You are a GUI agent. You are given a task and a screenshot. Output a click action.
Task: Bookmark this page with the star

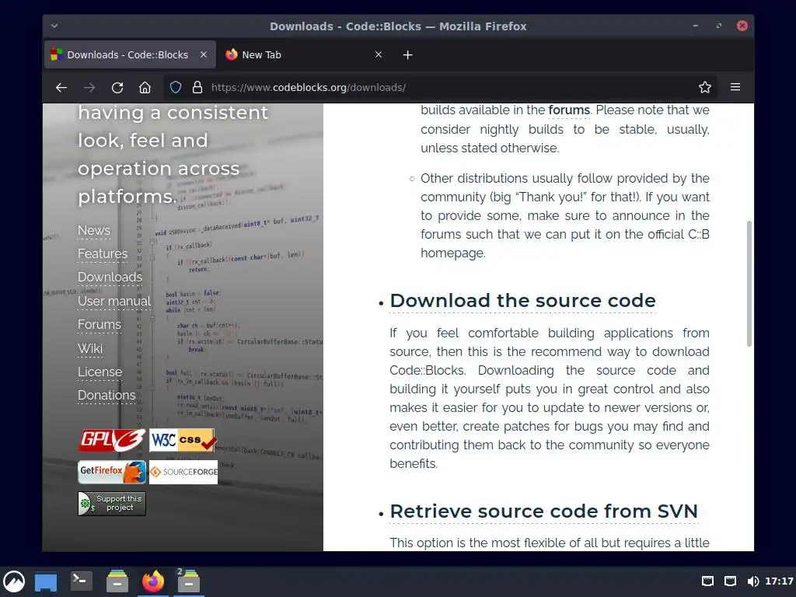point(704,87)
